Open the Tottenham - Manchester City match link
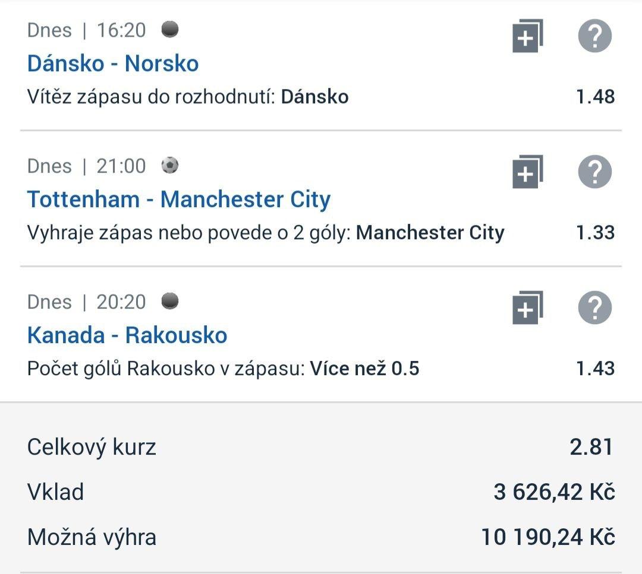Viewport: 642px width, 574px height. tap(178, 200)
